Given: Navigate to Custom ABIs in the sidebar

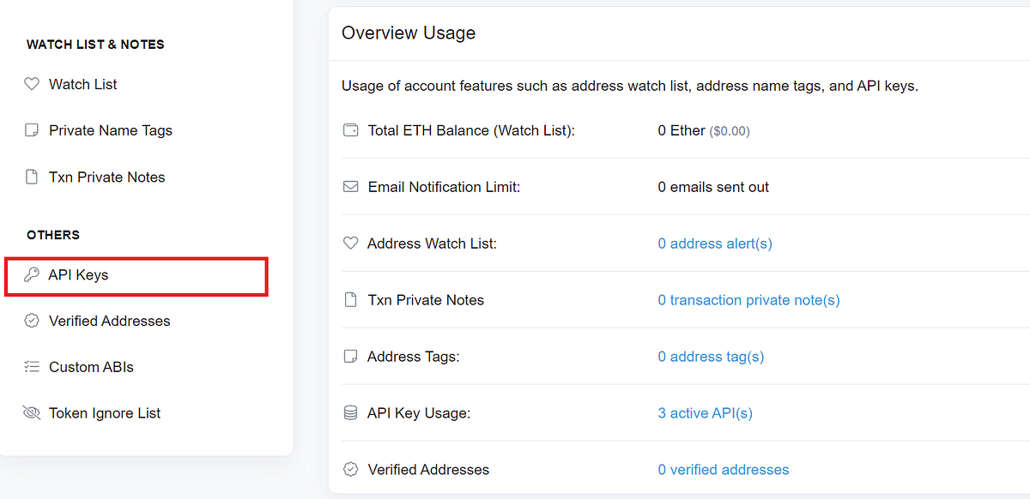Looking at the screenshot, I should tap(91, 367).
